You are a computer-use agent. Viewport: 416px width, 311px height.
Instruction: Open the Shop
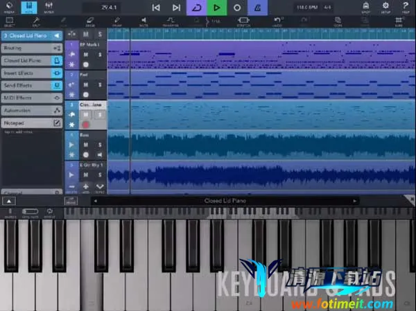[x=366, y=7]
